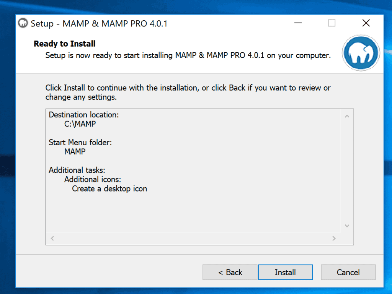Click the vertical scrollbar track
Screen dimensions: 392x294
coord(347,172)
